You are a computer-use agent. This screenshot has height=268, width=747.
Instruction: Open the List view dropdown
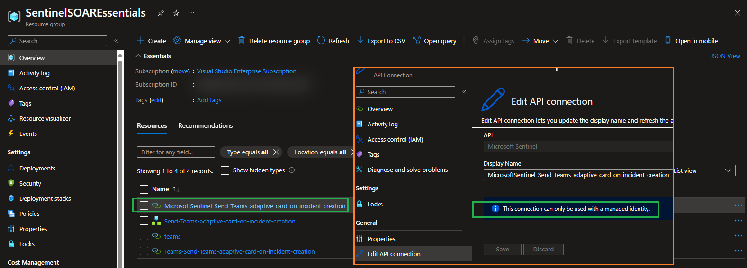704,170
